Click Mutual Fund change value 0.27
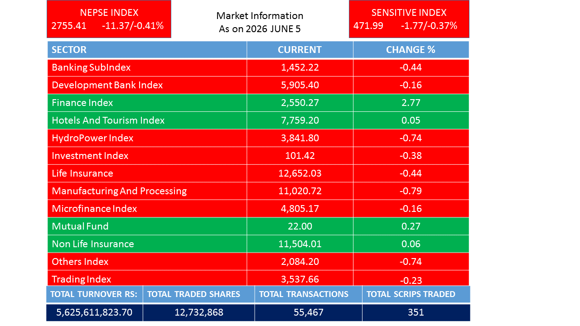Screen dimensions: 580x326 click(x=411, y=226)
